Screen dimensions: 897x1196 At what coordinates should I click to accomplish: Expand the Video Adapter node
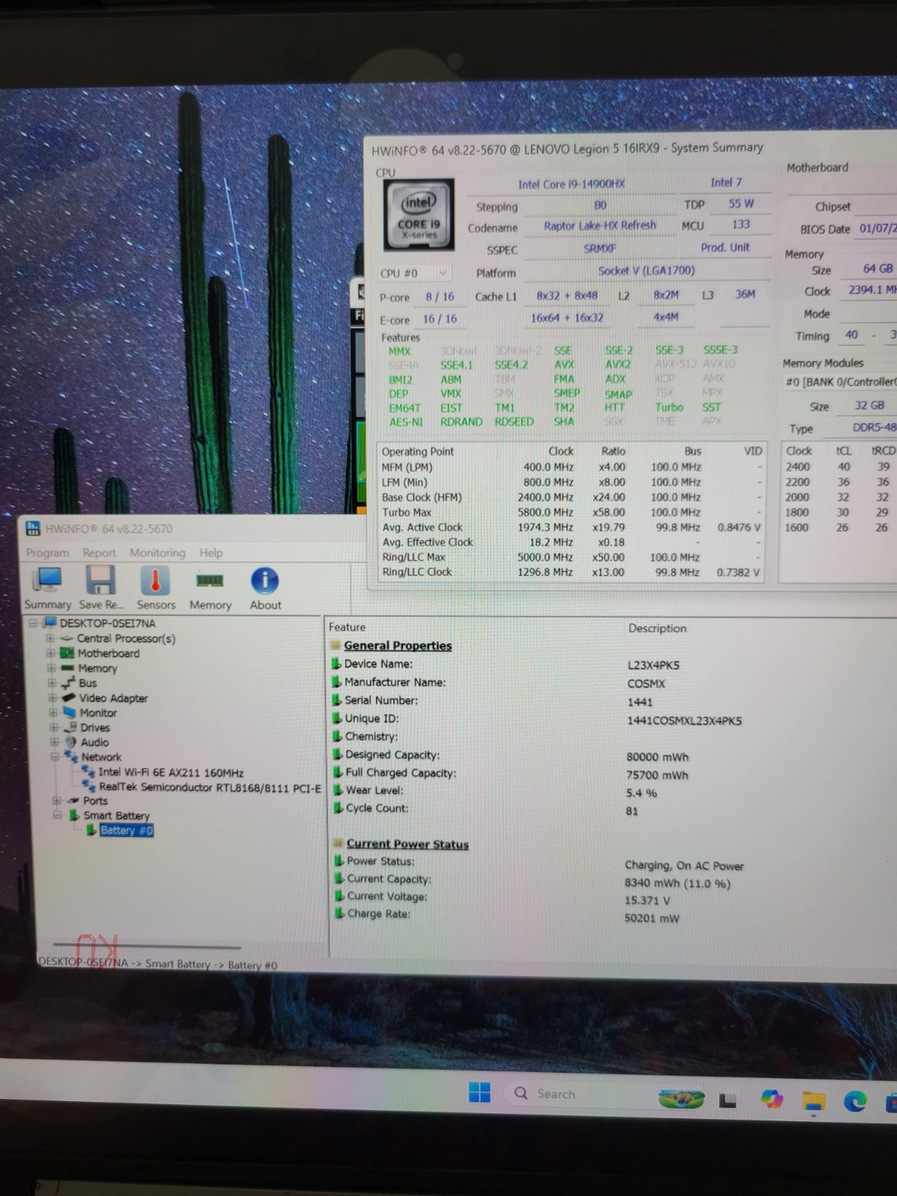click(x=52, y=698)
